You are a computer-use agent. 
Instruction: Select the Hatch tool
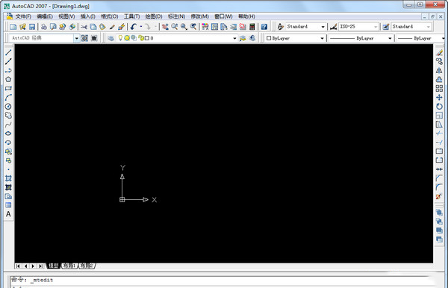8,178
